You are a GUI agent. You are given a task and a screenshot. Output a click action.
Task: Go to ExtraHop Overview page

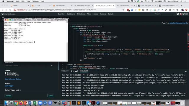61,14
